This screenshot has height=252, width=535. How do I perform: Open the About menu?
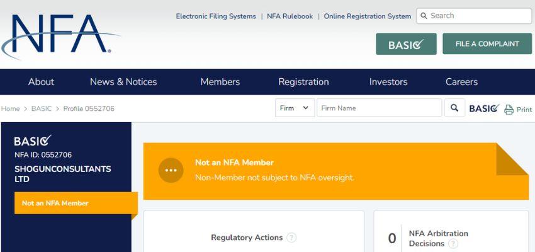(x=41, y=82)
